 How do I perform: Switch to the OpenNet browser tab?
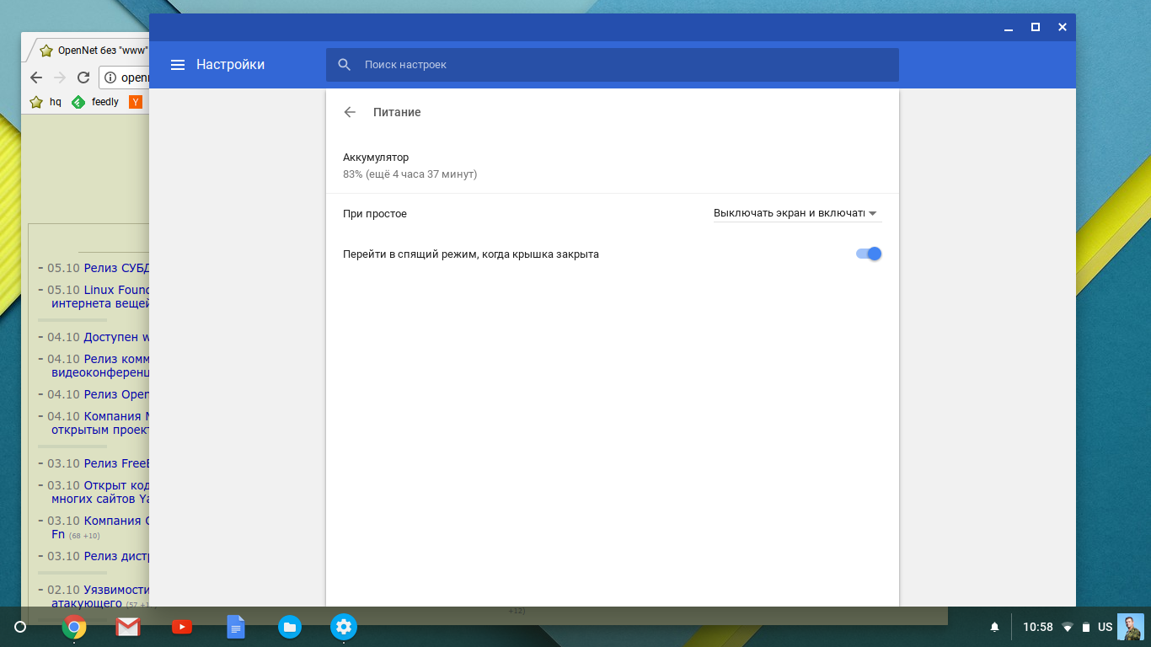(93, 50)
